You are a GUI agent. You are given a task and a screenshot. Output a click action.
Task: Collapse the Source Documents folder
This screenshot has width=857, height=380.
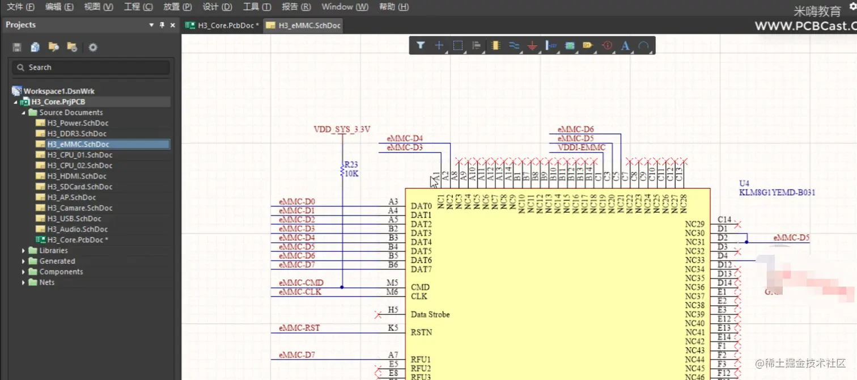(x=23, y=112)
